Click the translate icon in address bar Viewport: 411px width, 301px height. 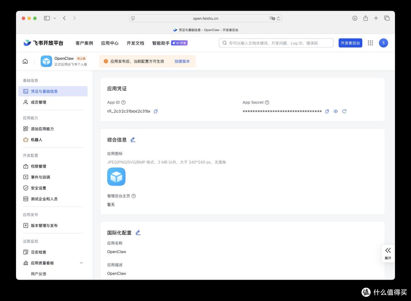[x=272, y=18]
